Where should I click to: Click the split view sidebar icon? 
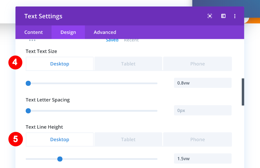[x=223, y=16]
